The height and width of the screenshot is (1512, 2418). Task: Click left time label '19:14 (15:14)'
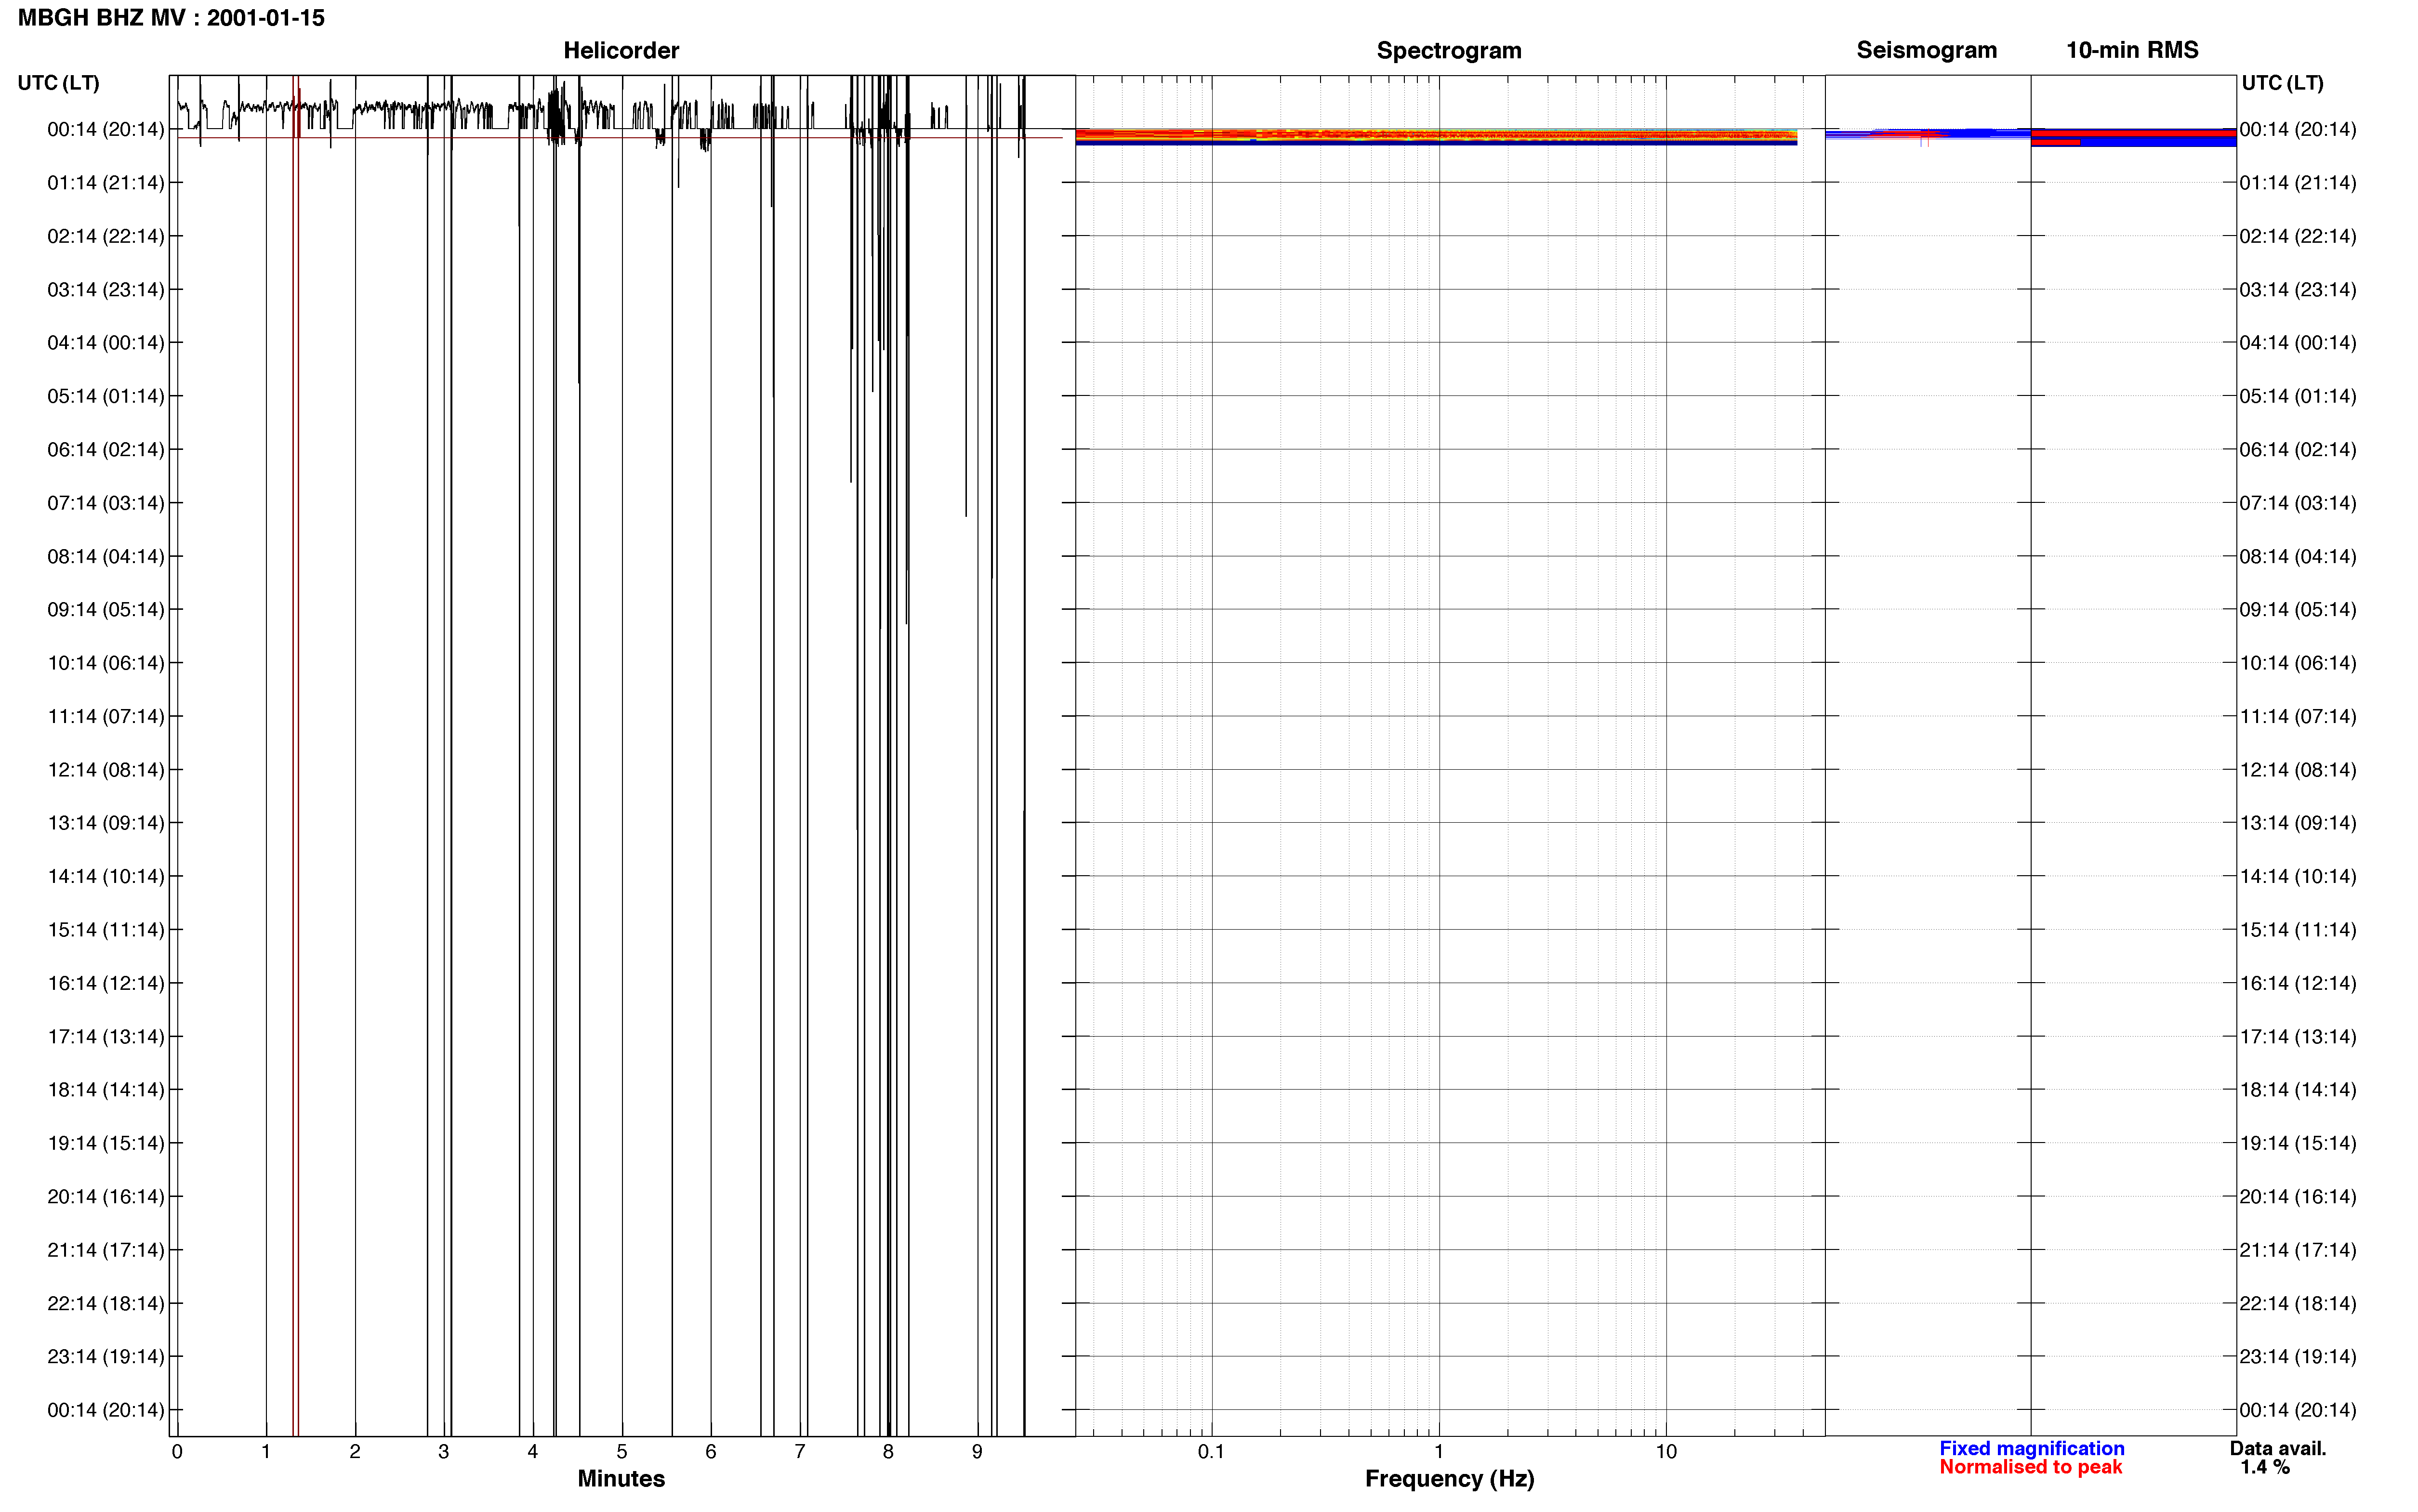click(x=106, y=1143)
